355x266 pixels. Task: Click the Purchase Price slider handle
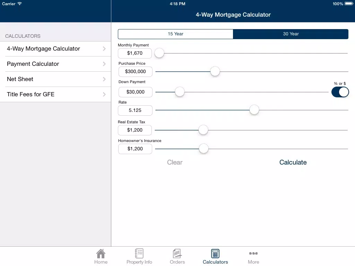215,71
